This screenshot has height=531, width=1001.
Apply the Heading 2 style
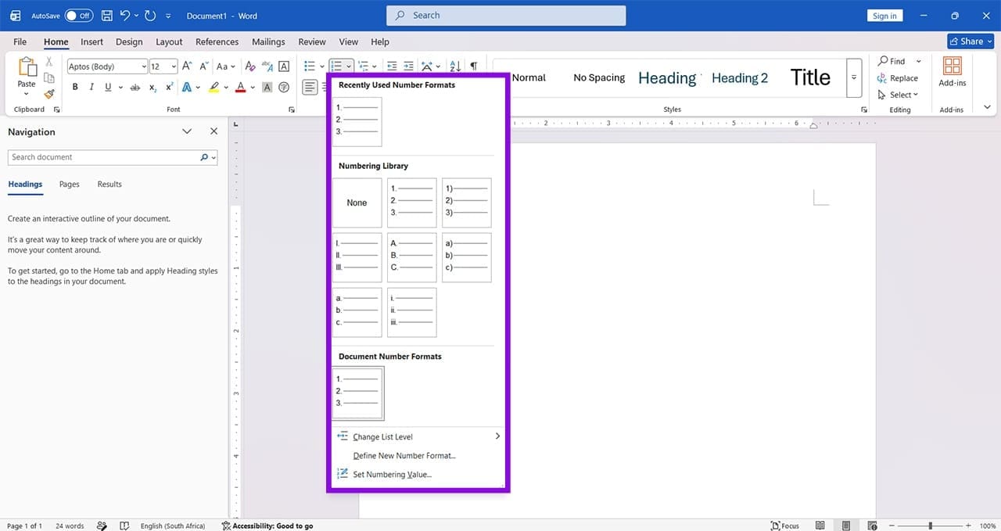click(x=740, y=77)
